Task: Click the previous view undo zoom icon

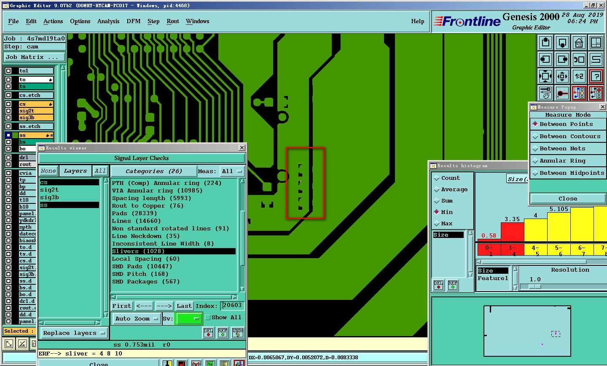Action: click(579, 59)
